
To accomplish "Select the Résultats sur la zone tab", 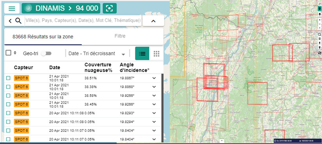I will [43, 37].
